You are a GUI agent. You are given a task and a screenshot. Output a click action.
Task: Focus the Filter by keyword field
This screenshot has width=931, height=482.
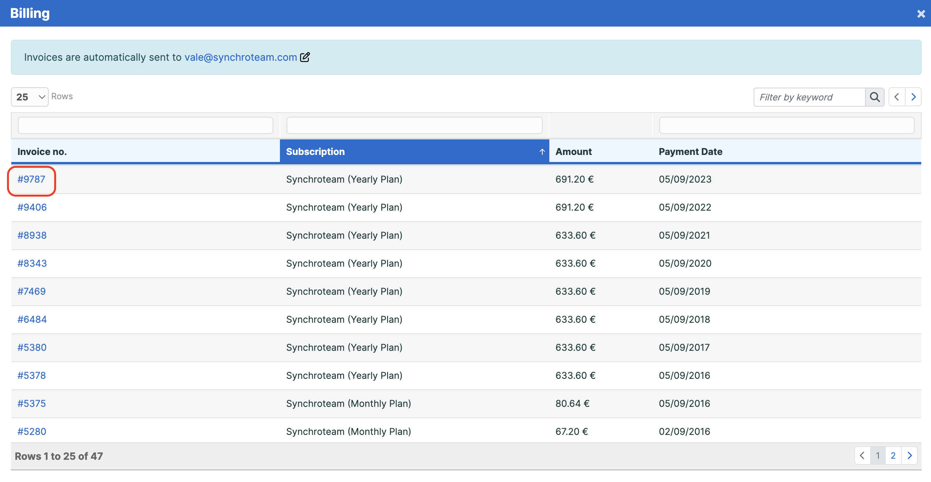pos(809,97)
